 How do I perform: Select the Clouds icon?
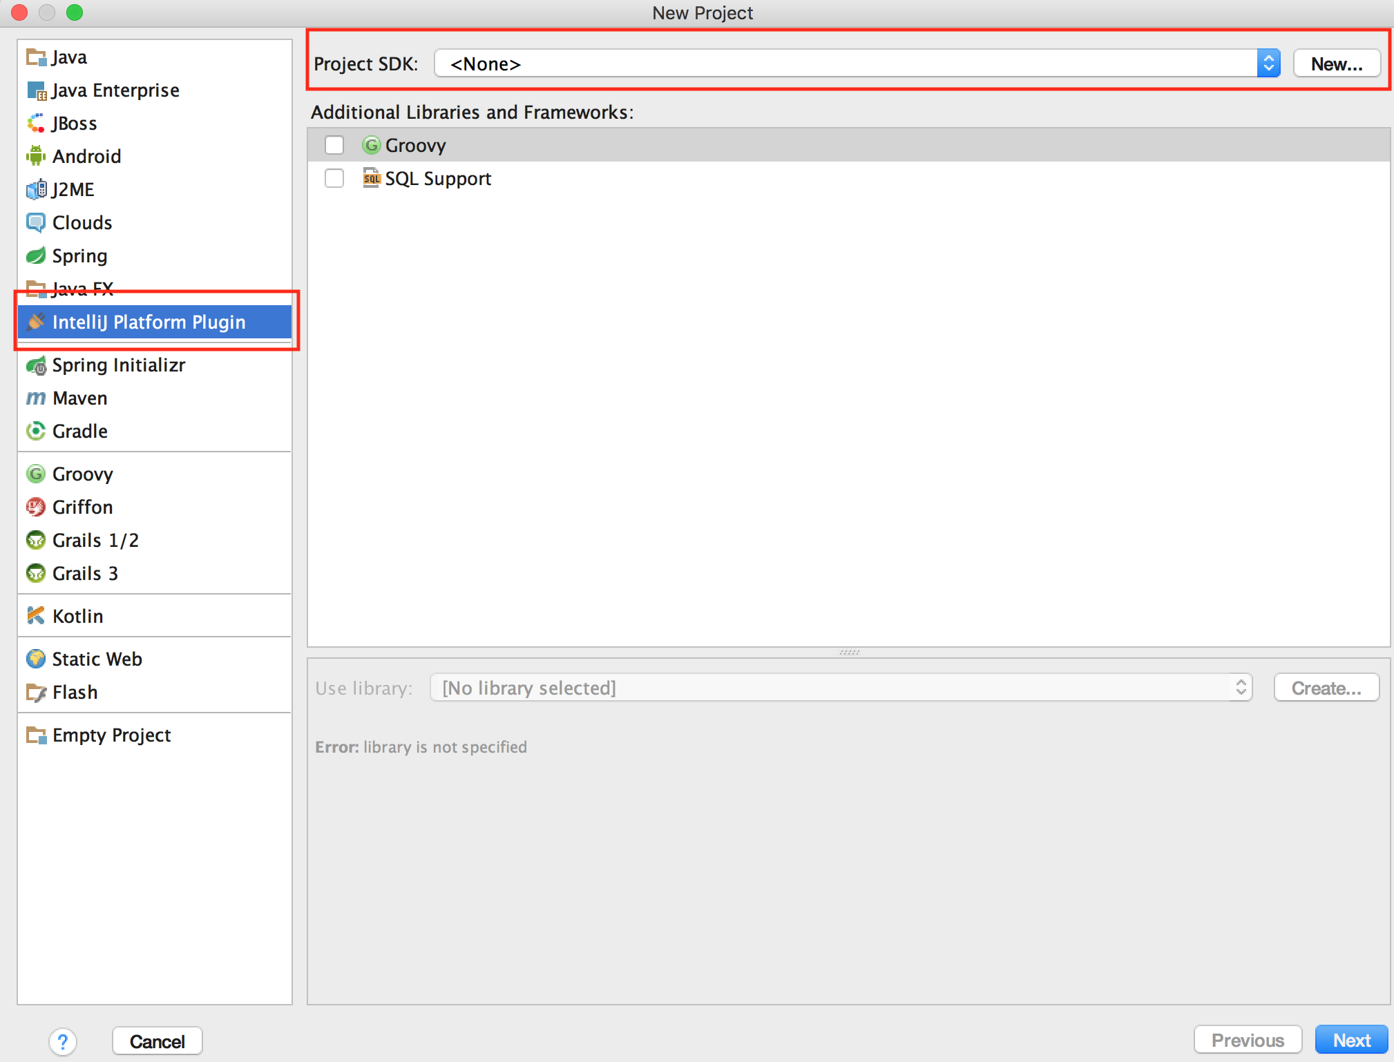(36, 222)
